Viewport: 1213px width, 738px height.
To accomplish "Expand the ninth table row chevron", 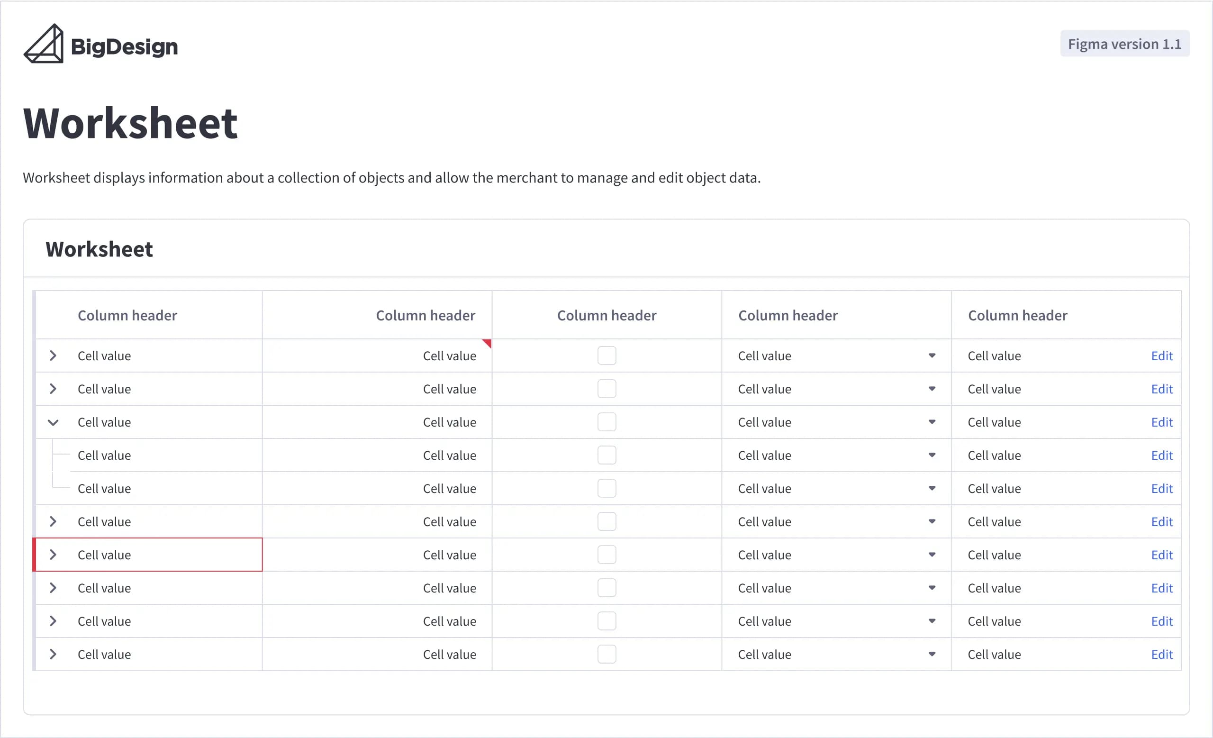I will point(53,621).
